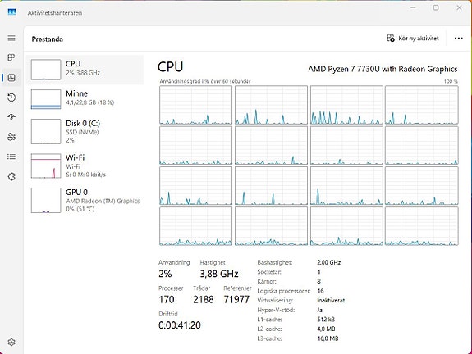Select the Minne performance entry
The width and height of the screenshot is (472, 354).
pos(85,99)
